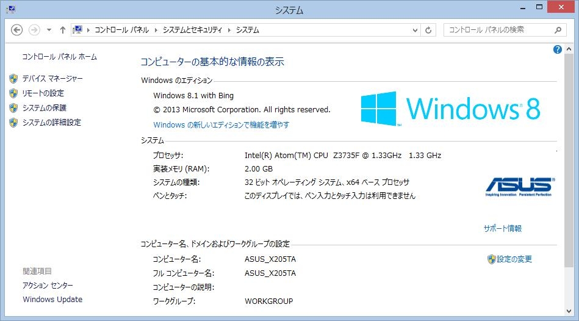This screenshot has height=321, width=579.
Task: Open recent locations dropdown arrow
Action: point(49,30)
